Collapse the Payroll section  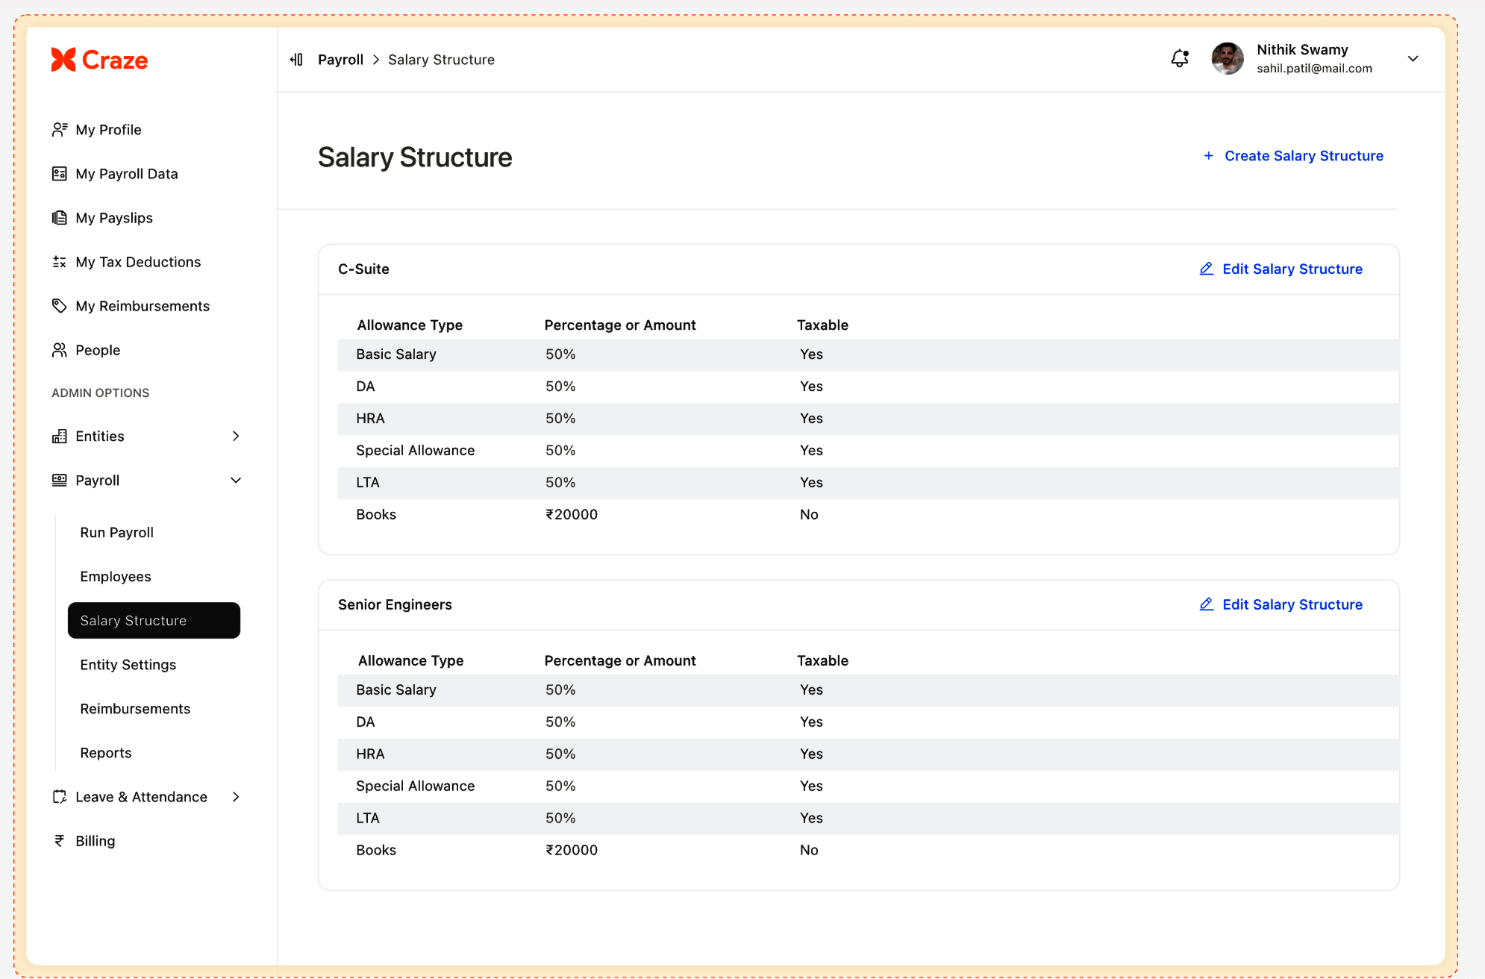(x=236, y=480)
